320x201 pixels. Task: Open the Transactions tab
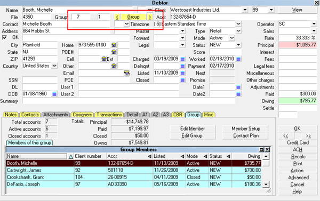[x=109, y=115]
